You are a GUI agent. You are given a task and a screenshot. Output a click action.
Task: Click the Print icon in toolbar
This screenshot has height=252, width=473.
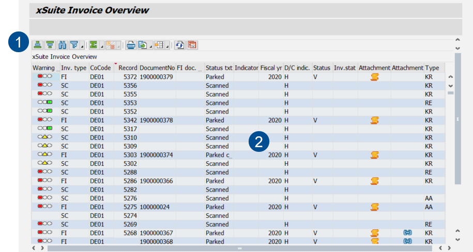(131, 45)
